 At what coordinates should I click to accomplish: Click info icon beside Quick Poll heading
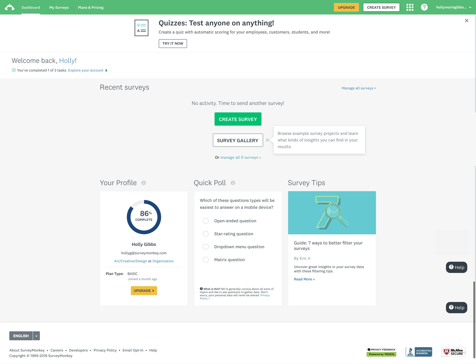pyautogui.click(x=233, y=183)
